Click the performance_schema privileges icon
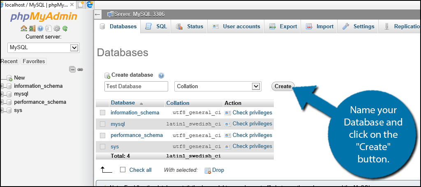This screenshot has width=421, height=187. pos(228,136)
